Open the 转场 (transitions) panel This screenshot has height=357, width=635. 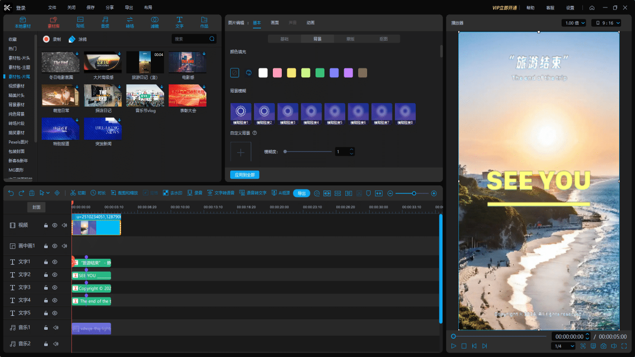click(130, 22)
